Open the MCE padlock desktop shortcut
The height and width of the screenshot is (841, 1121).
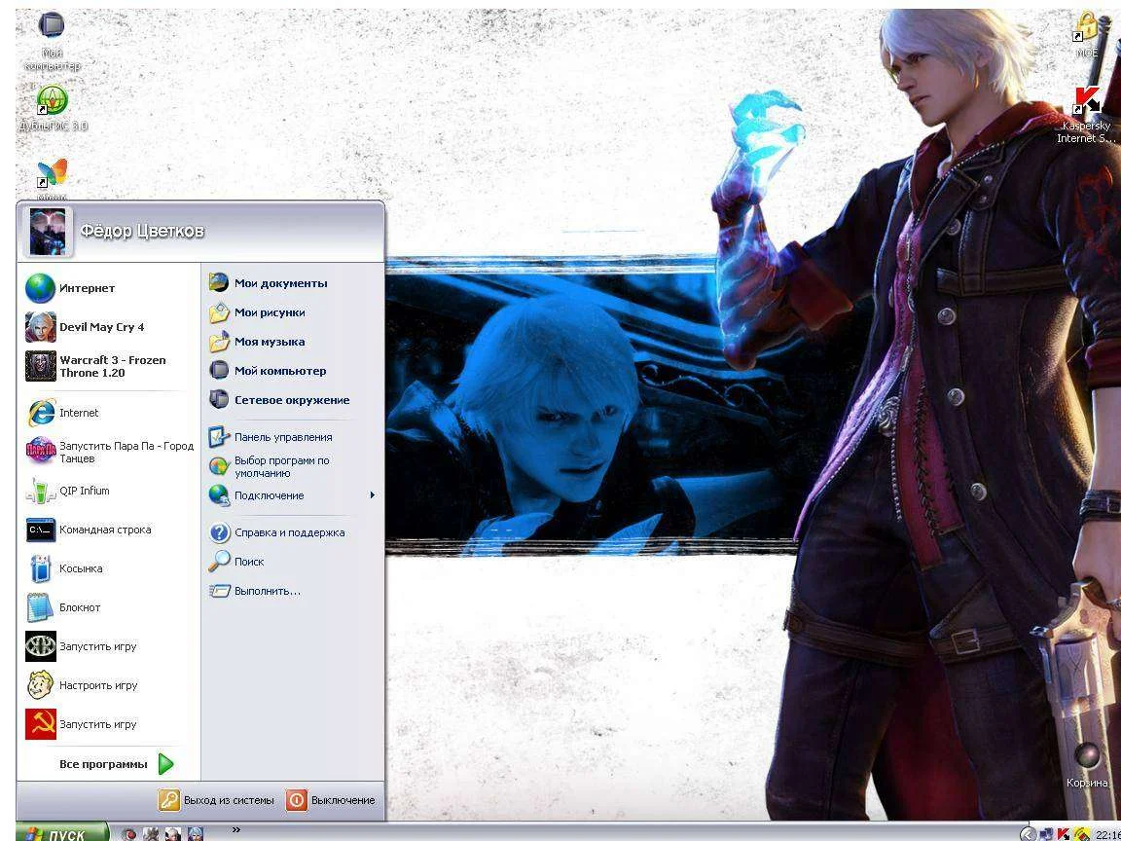1088,34
